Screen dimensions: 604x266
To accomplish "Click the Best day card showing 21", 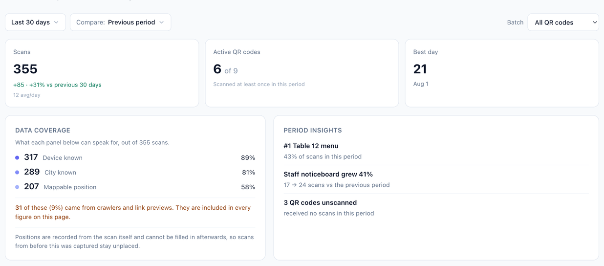I will pos(502,73).
